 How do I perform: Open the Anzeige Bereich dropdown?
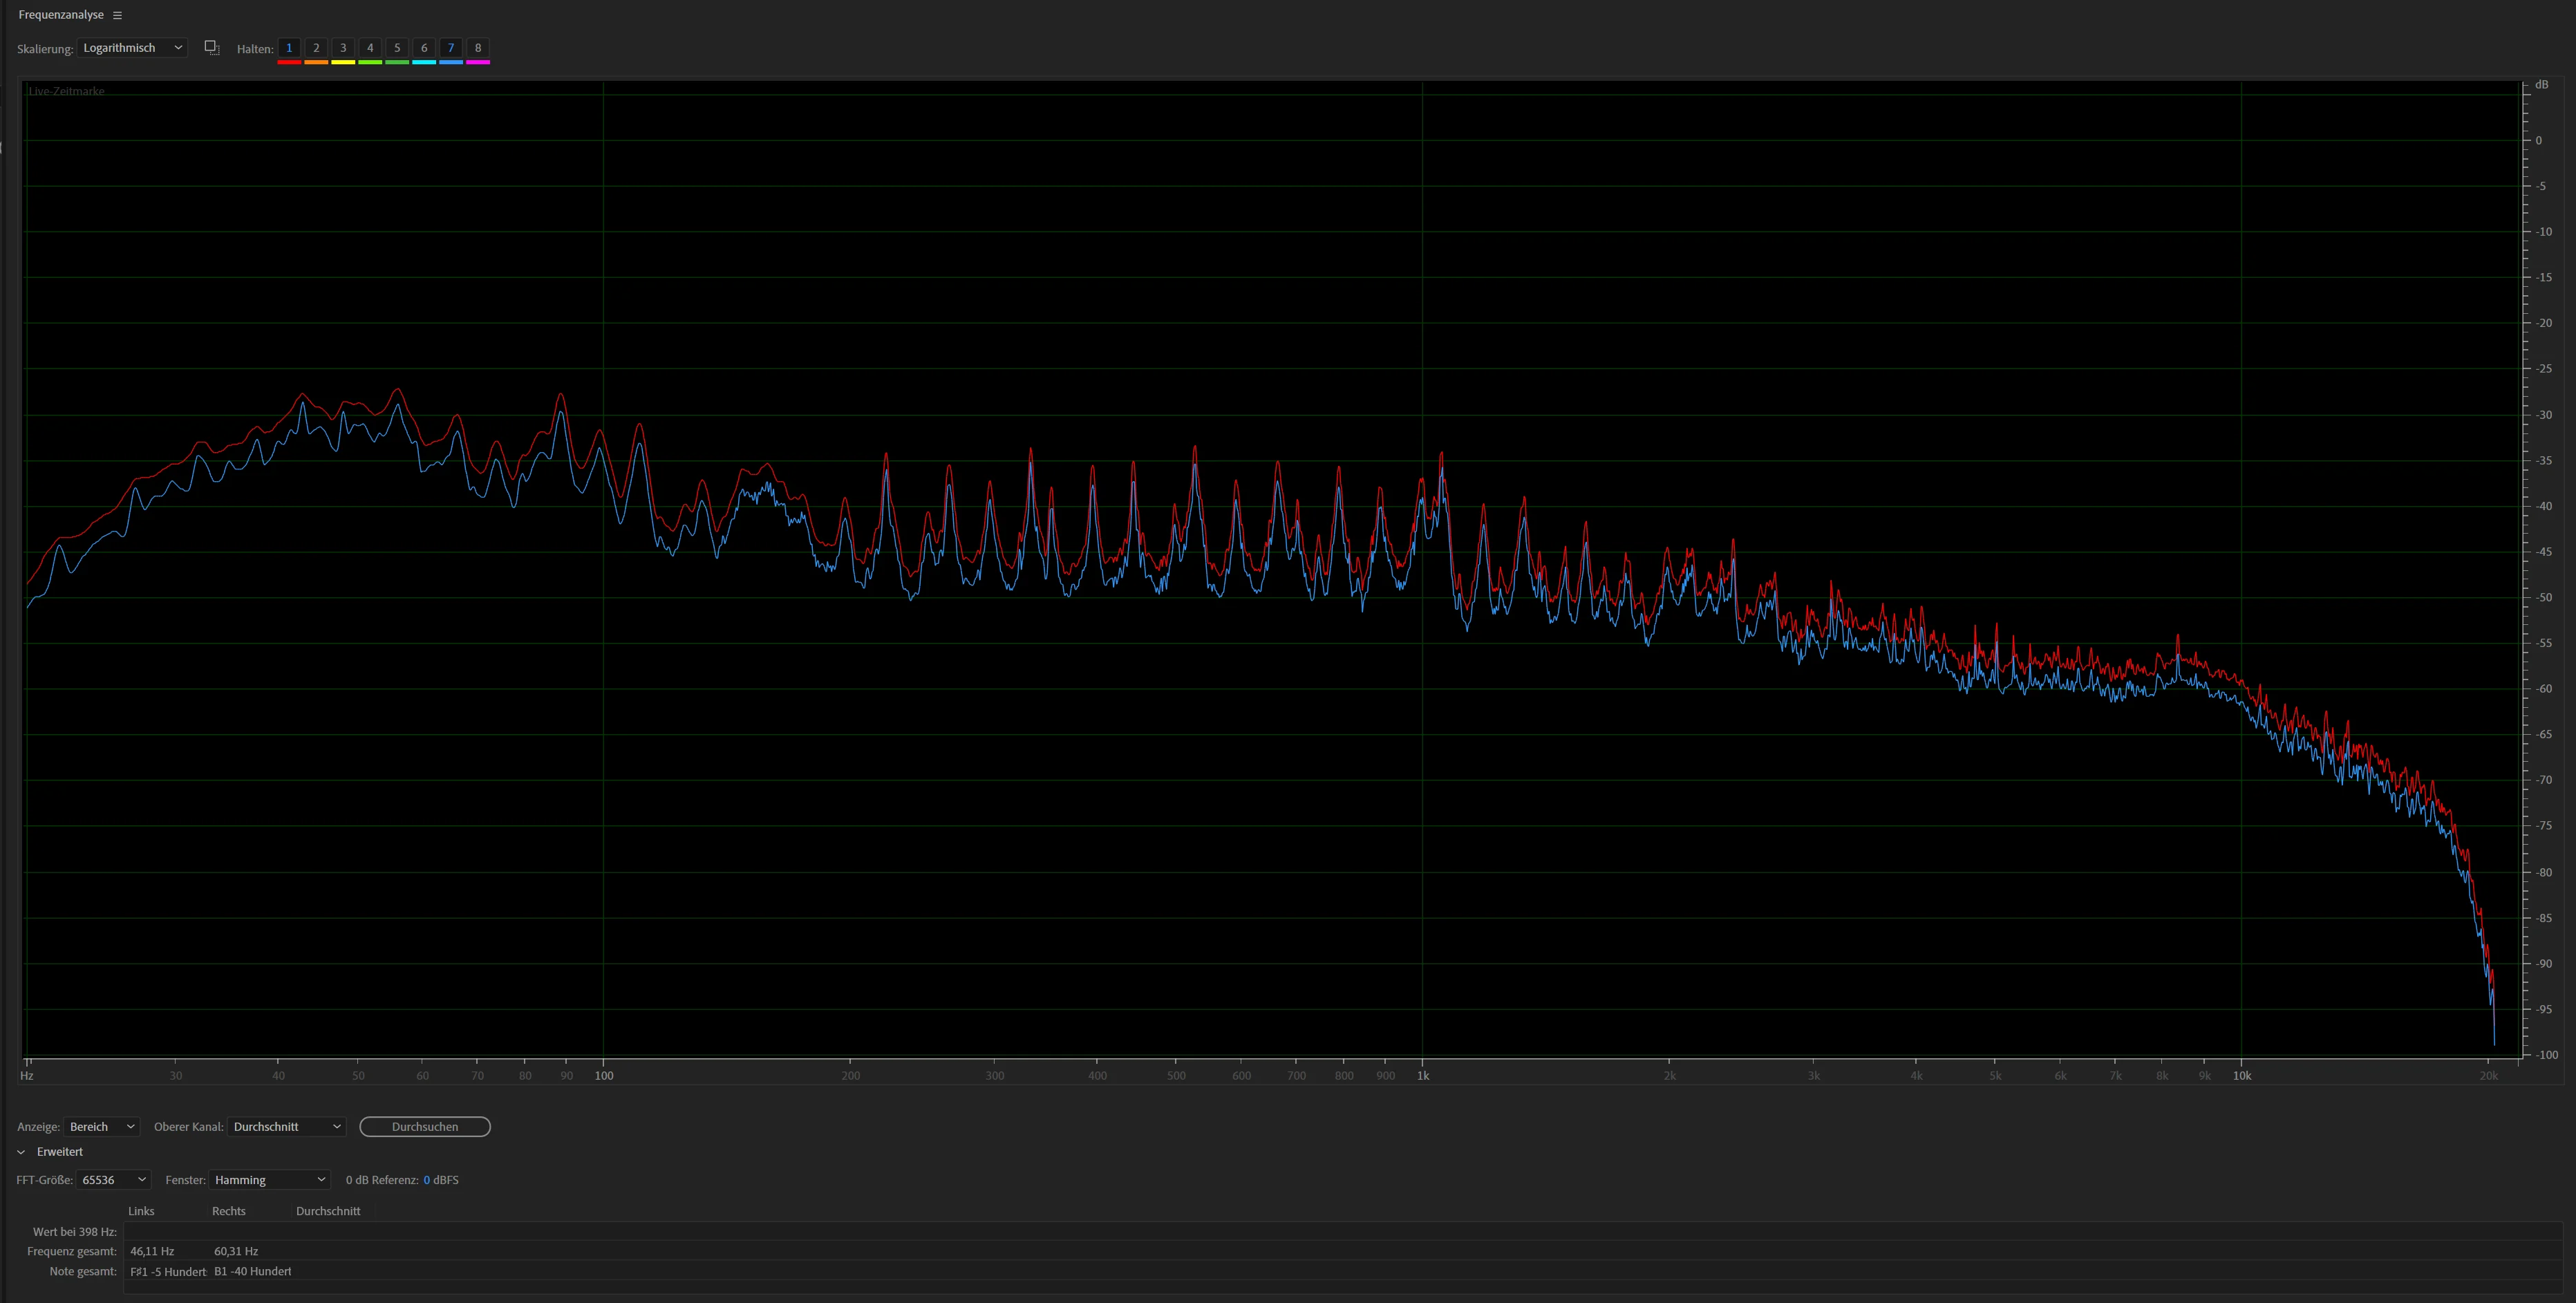tap(101, 1127)
